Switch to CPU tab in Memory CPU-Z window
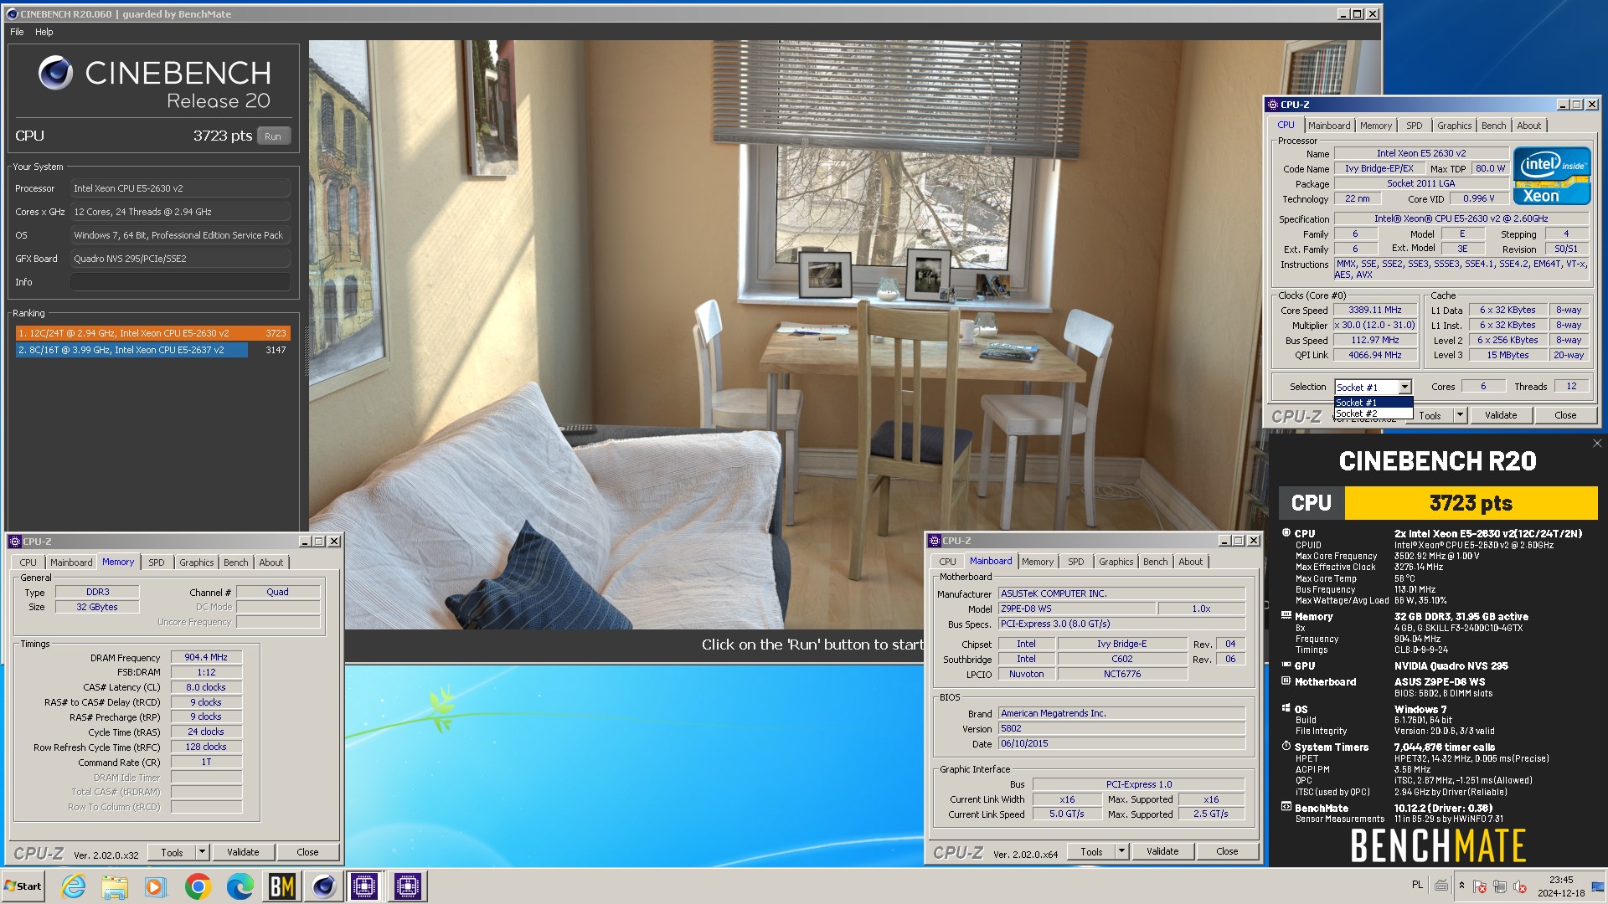Screen dimensions: 1608x904 28,562
